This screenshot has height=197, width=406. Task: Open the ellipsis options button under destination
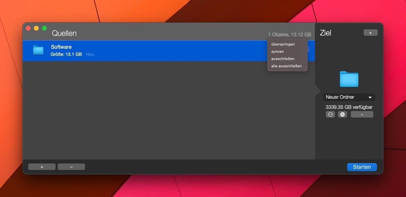pos(331,115)
